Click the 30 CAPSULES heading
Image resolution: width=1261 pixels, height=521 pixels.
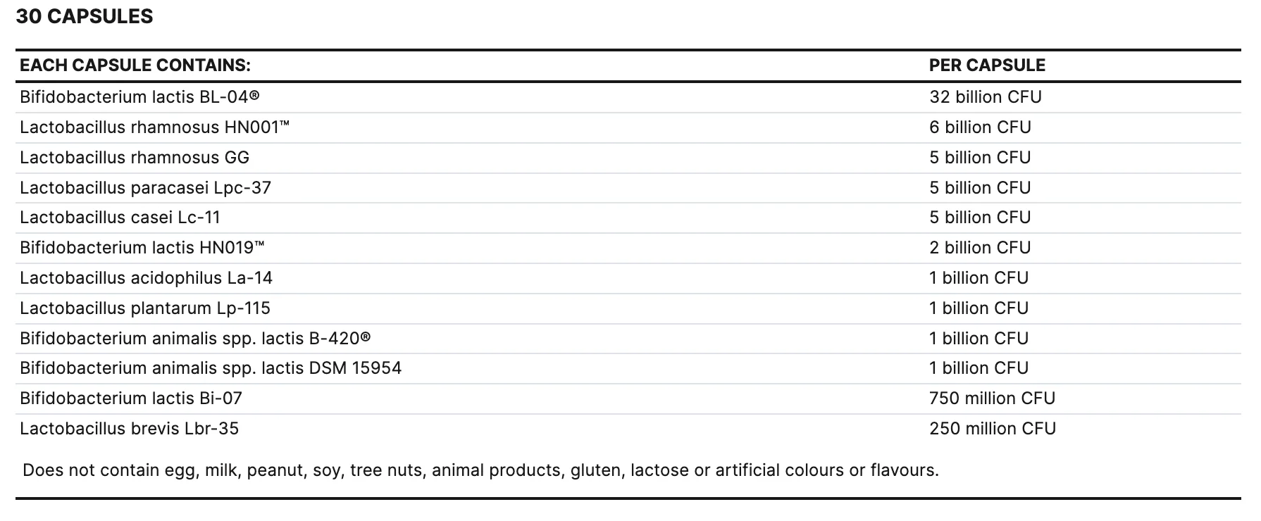click(85, 16)
